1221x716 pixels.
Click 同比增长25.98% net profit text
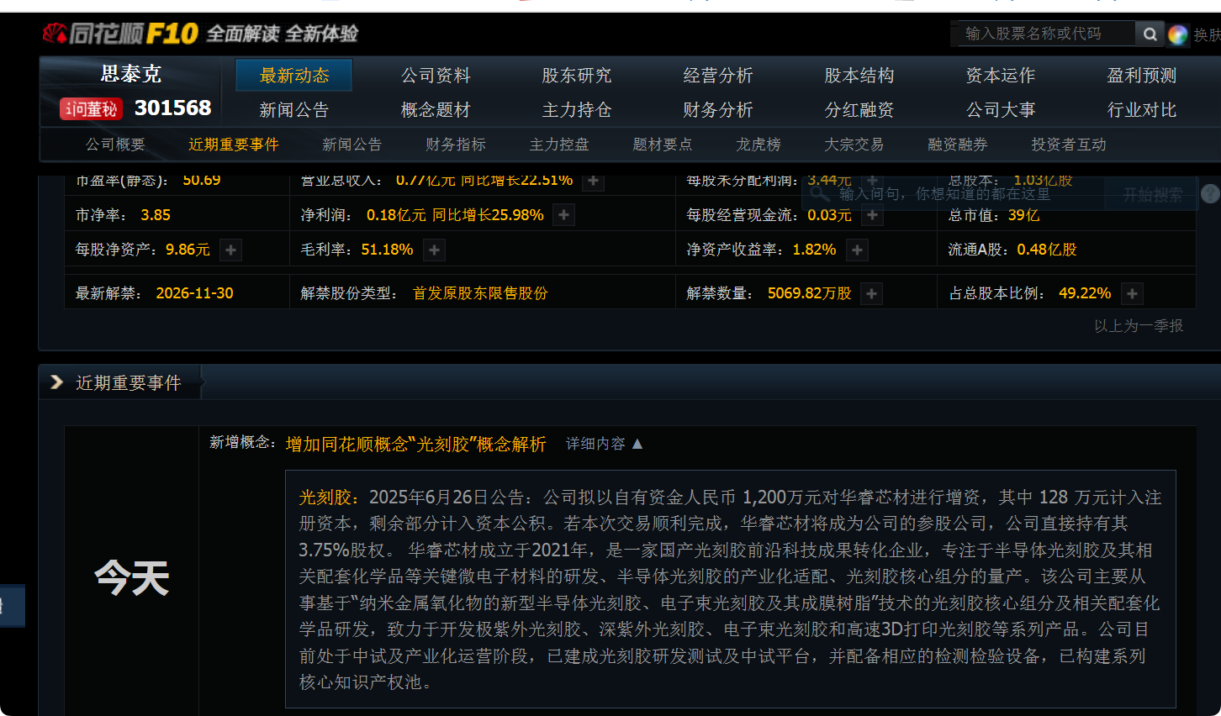488,215
